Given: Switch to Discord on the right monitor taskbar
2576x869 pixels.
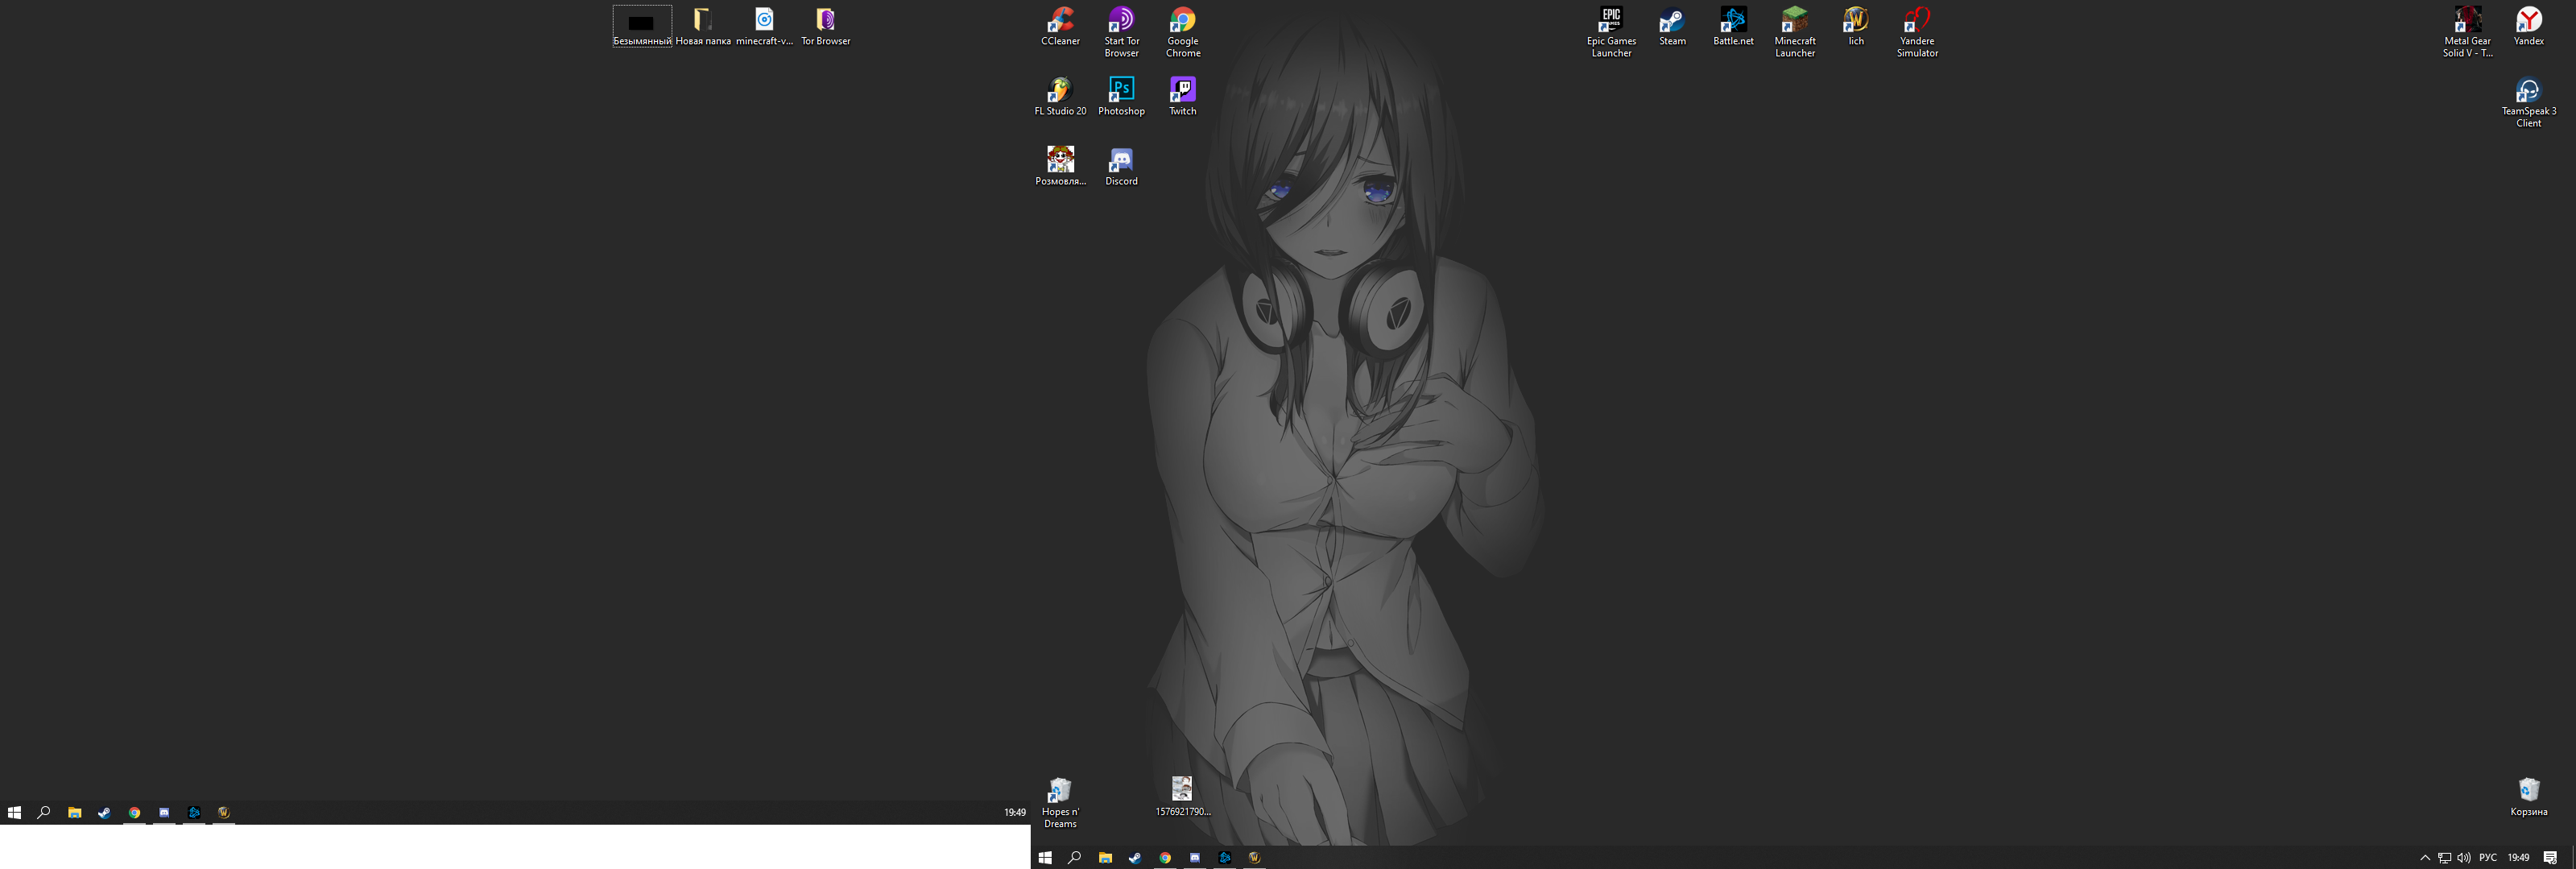Looking at the screenshot, I should tap(1195, 857).
